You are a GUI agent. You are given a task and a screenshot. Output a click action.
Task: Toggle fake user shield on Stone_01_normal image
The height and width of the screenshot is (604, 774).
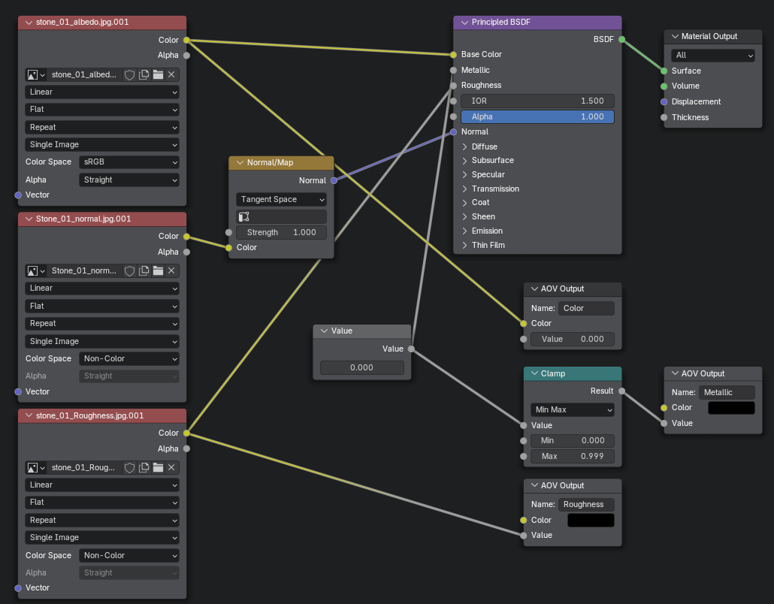pos(129,270)
